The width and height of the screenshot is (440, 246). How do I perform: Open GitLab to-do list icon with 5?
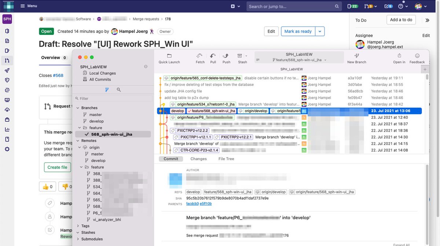pos(388,6)
